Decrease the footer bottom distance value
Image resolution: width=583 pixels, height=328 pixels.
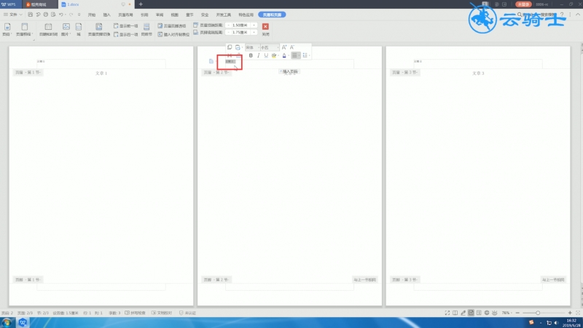coord(228,32)
